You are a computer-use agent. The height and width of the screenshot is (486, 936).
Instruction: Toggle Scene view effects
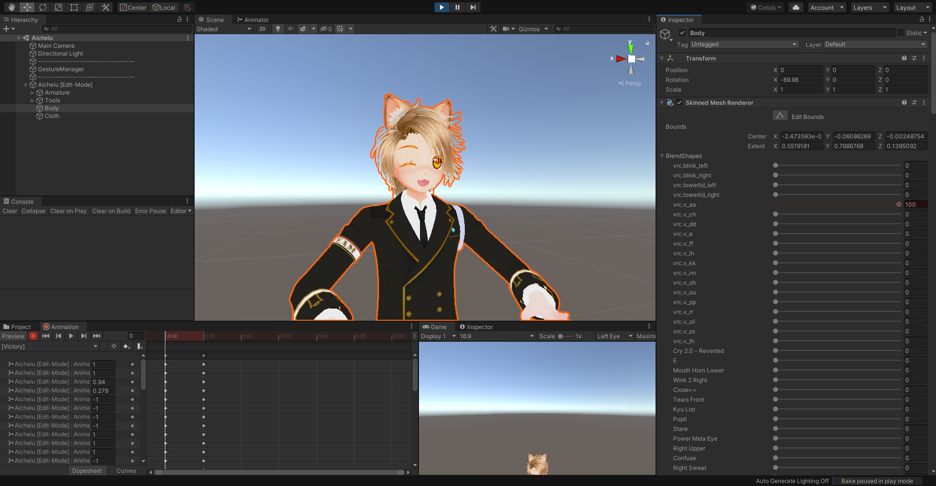tap(303, 29)
